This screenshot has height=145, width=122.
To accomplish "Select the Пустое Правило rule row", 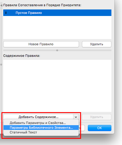I will [57, 13].
